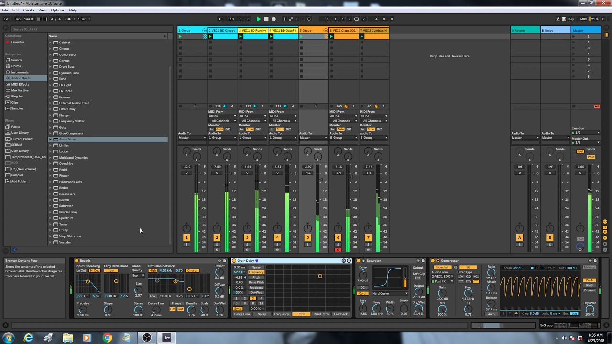The width and height of the screenshot is (612, 344).
Task: Open the Create menu
Action: [29, 10]
